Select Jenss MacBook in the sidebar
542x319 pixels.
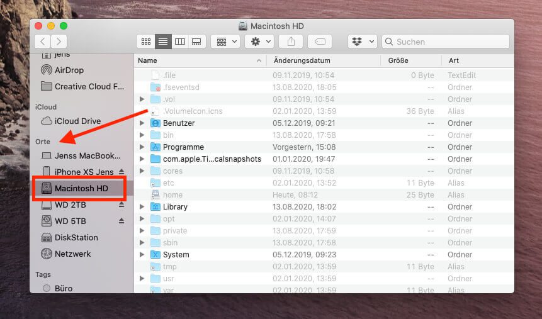coord(81,155)
